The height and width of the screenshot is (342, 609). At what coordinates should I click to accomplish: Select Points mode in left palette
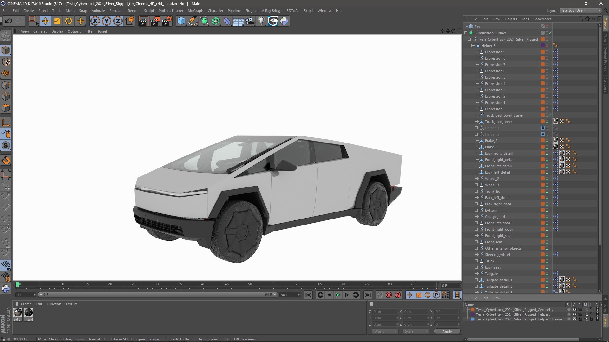click(x=6, y=85)
